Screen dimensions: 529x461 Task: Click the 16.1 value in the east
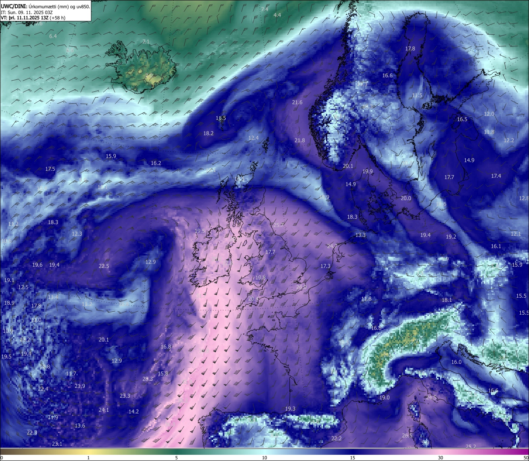(496, 246)
